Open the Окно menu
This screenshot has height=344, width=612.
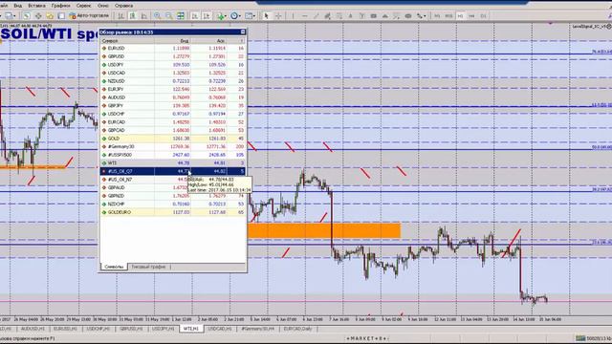pos(103,6)
